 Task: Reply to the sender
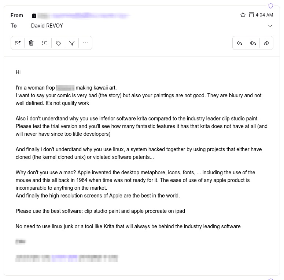pos(239,43)
